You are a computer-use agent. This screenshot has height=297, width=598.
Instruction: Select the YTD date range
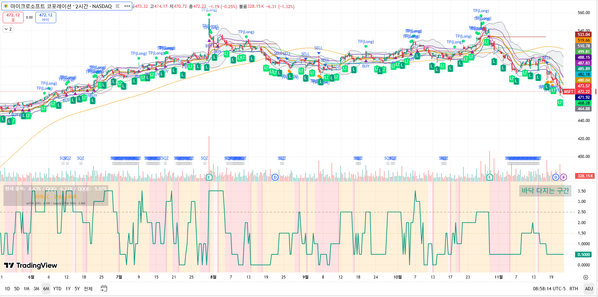57,289
